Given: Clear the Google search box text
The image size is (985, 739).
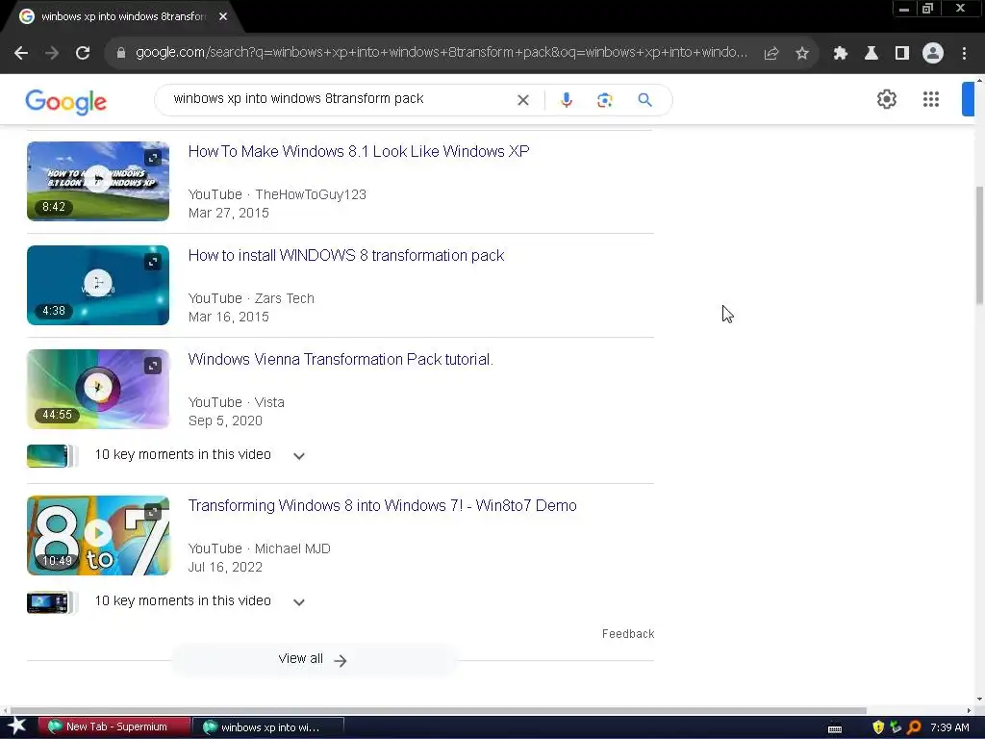Looking at the screenshot, I should (x=522, y=100).
